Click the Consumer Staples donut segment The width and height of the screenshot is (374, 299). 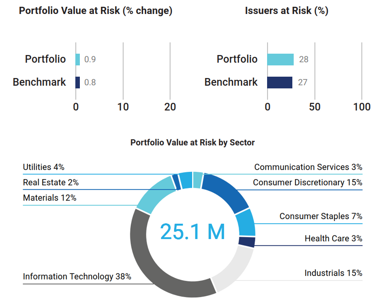pos(246,222)
